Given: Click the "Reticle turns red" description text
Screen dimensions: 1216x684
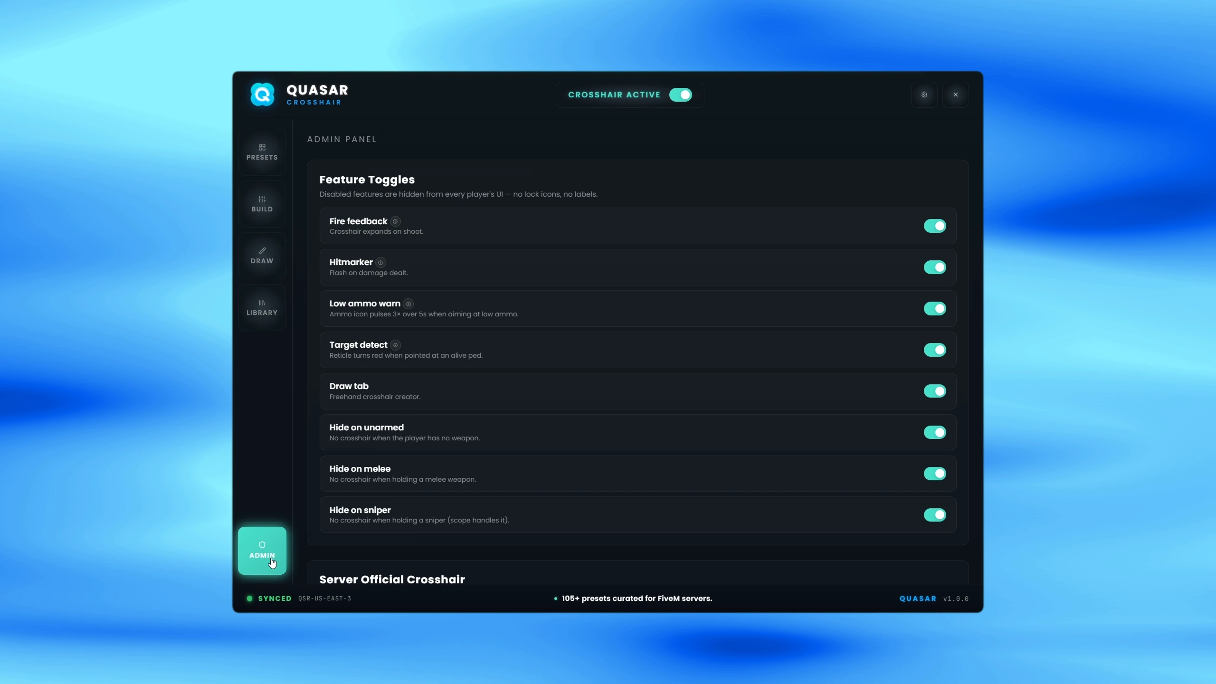Looking at the screenshot, I should point(406,356).
